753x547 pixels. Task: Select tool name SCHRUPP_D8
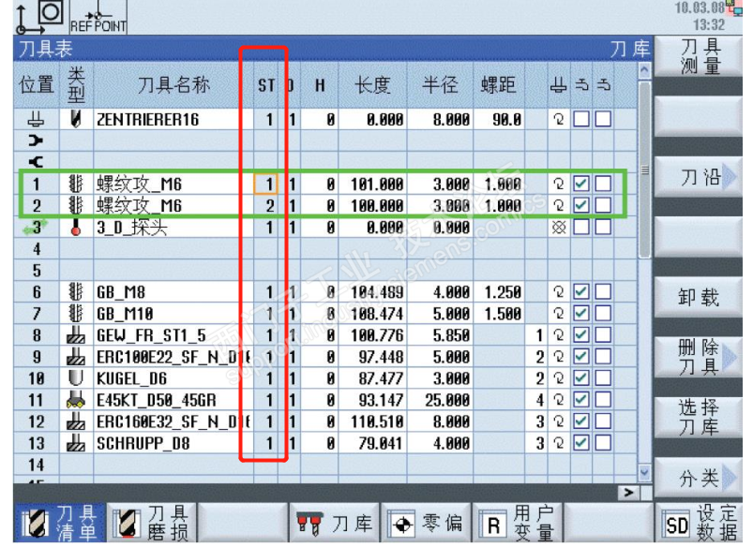click(x=143, y=443)
